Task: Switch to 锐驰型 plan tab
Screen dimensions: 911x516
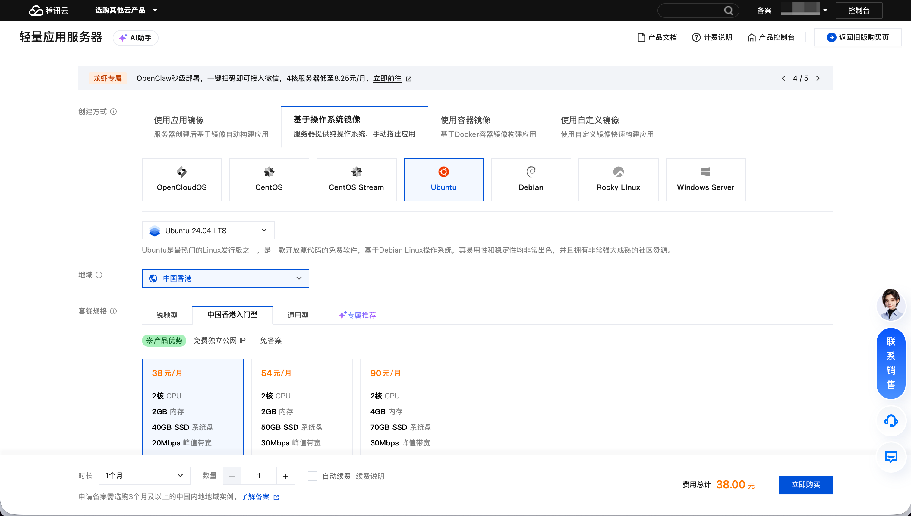Action: 167,315
